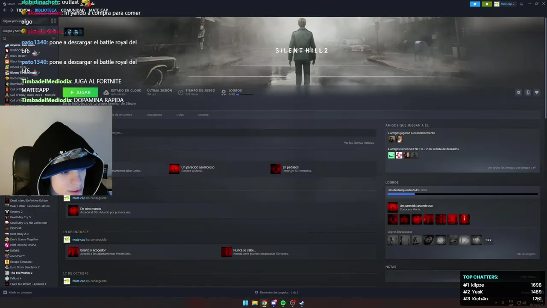Switch to Big Picture mode icon

pyautogui.click(x=521, y=4)
